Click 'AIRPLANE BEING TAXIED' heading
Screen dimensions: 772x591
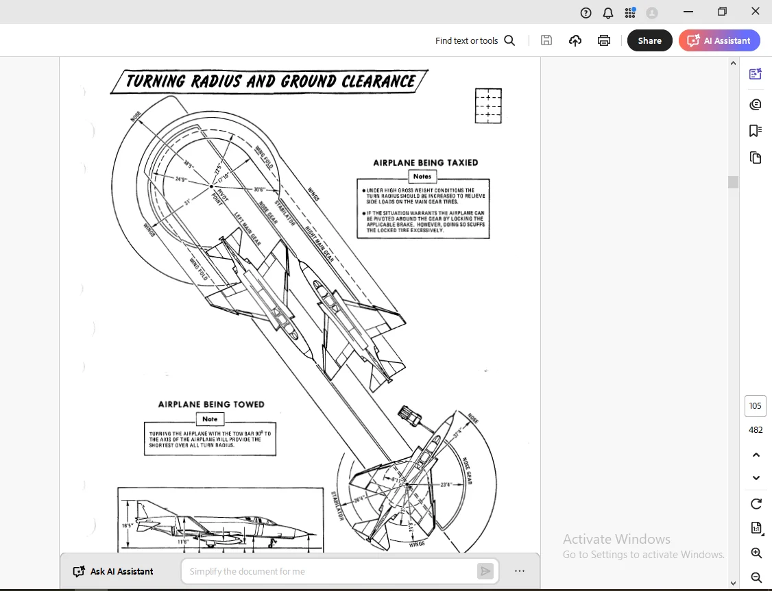(x=425, y=163)
